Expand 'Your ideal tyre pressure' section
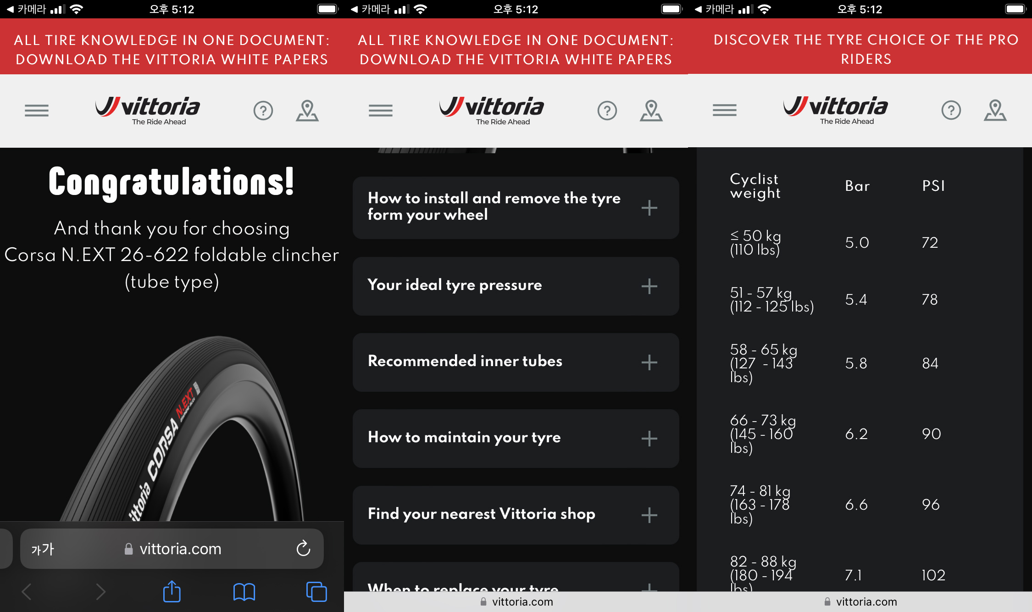1032x612 pixels. (516, 286)
